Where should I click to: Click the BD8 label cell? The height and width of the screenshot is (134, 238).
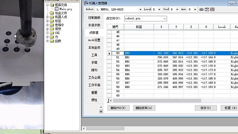click(x=139, y=87)
